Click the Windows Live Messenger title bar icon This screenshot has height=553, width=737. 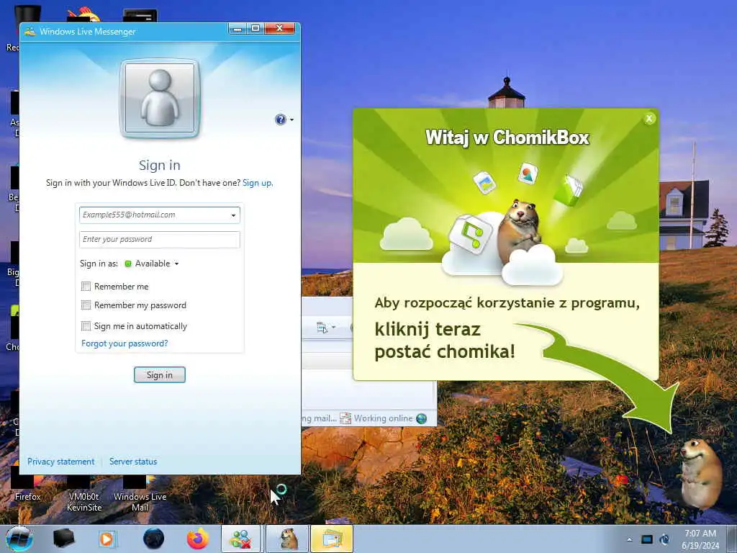tap(30, 32)
